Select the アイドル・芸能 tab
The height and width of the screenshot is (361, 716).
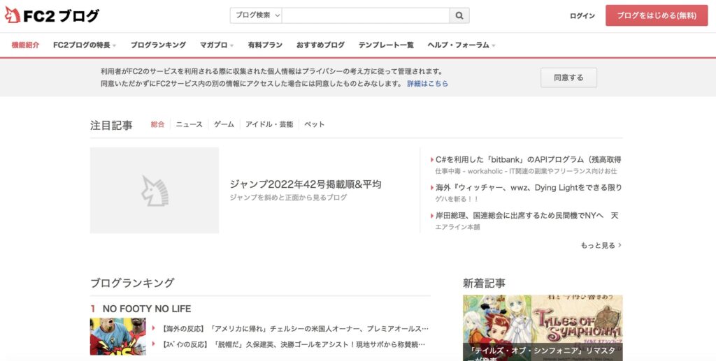tap(269, 124)
